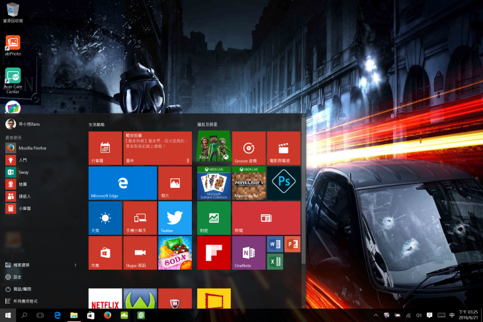Open Microsoft Solitaire Collection tile
Screen dimensions: 483x322
pyautogui.click(x=214, y=183)
